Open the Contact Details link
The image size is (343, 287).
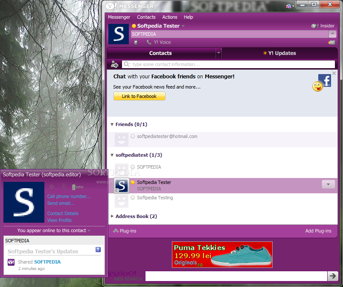click(x=63, y=213)
